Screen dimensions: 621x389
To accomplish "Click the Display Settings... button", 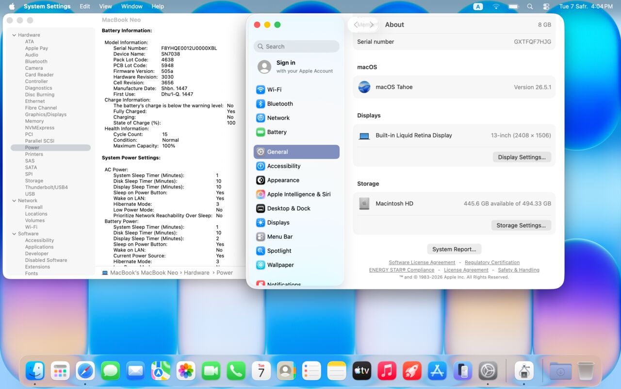I will [522, 157].
